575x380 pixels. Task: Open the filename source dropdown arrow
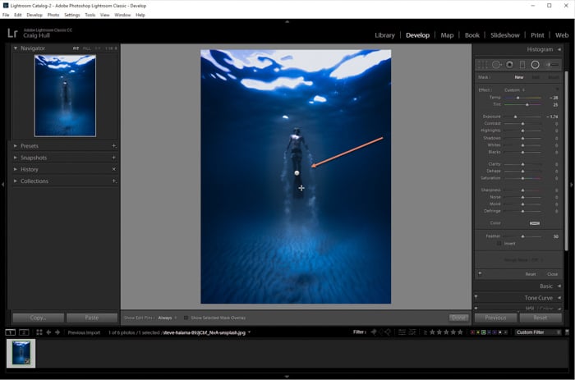coord(250,332)
